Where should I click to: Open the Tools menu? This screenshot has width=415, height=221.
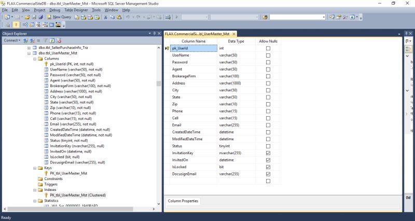tap(96, 10)
